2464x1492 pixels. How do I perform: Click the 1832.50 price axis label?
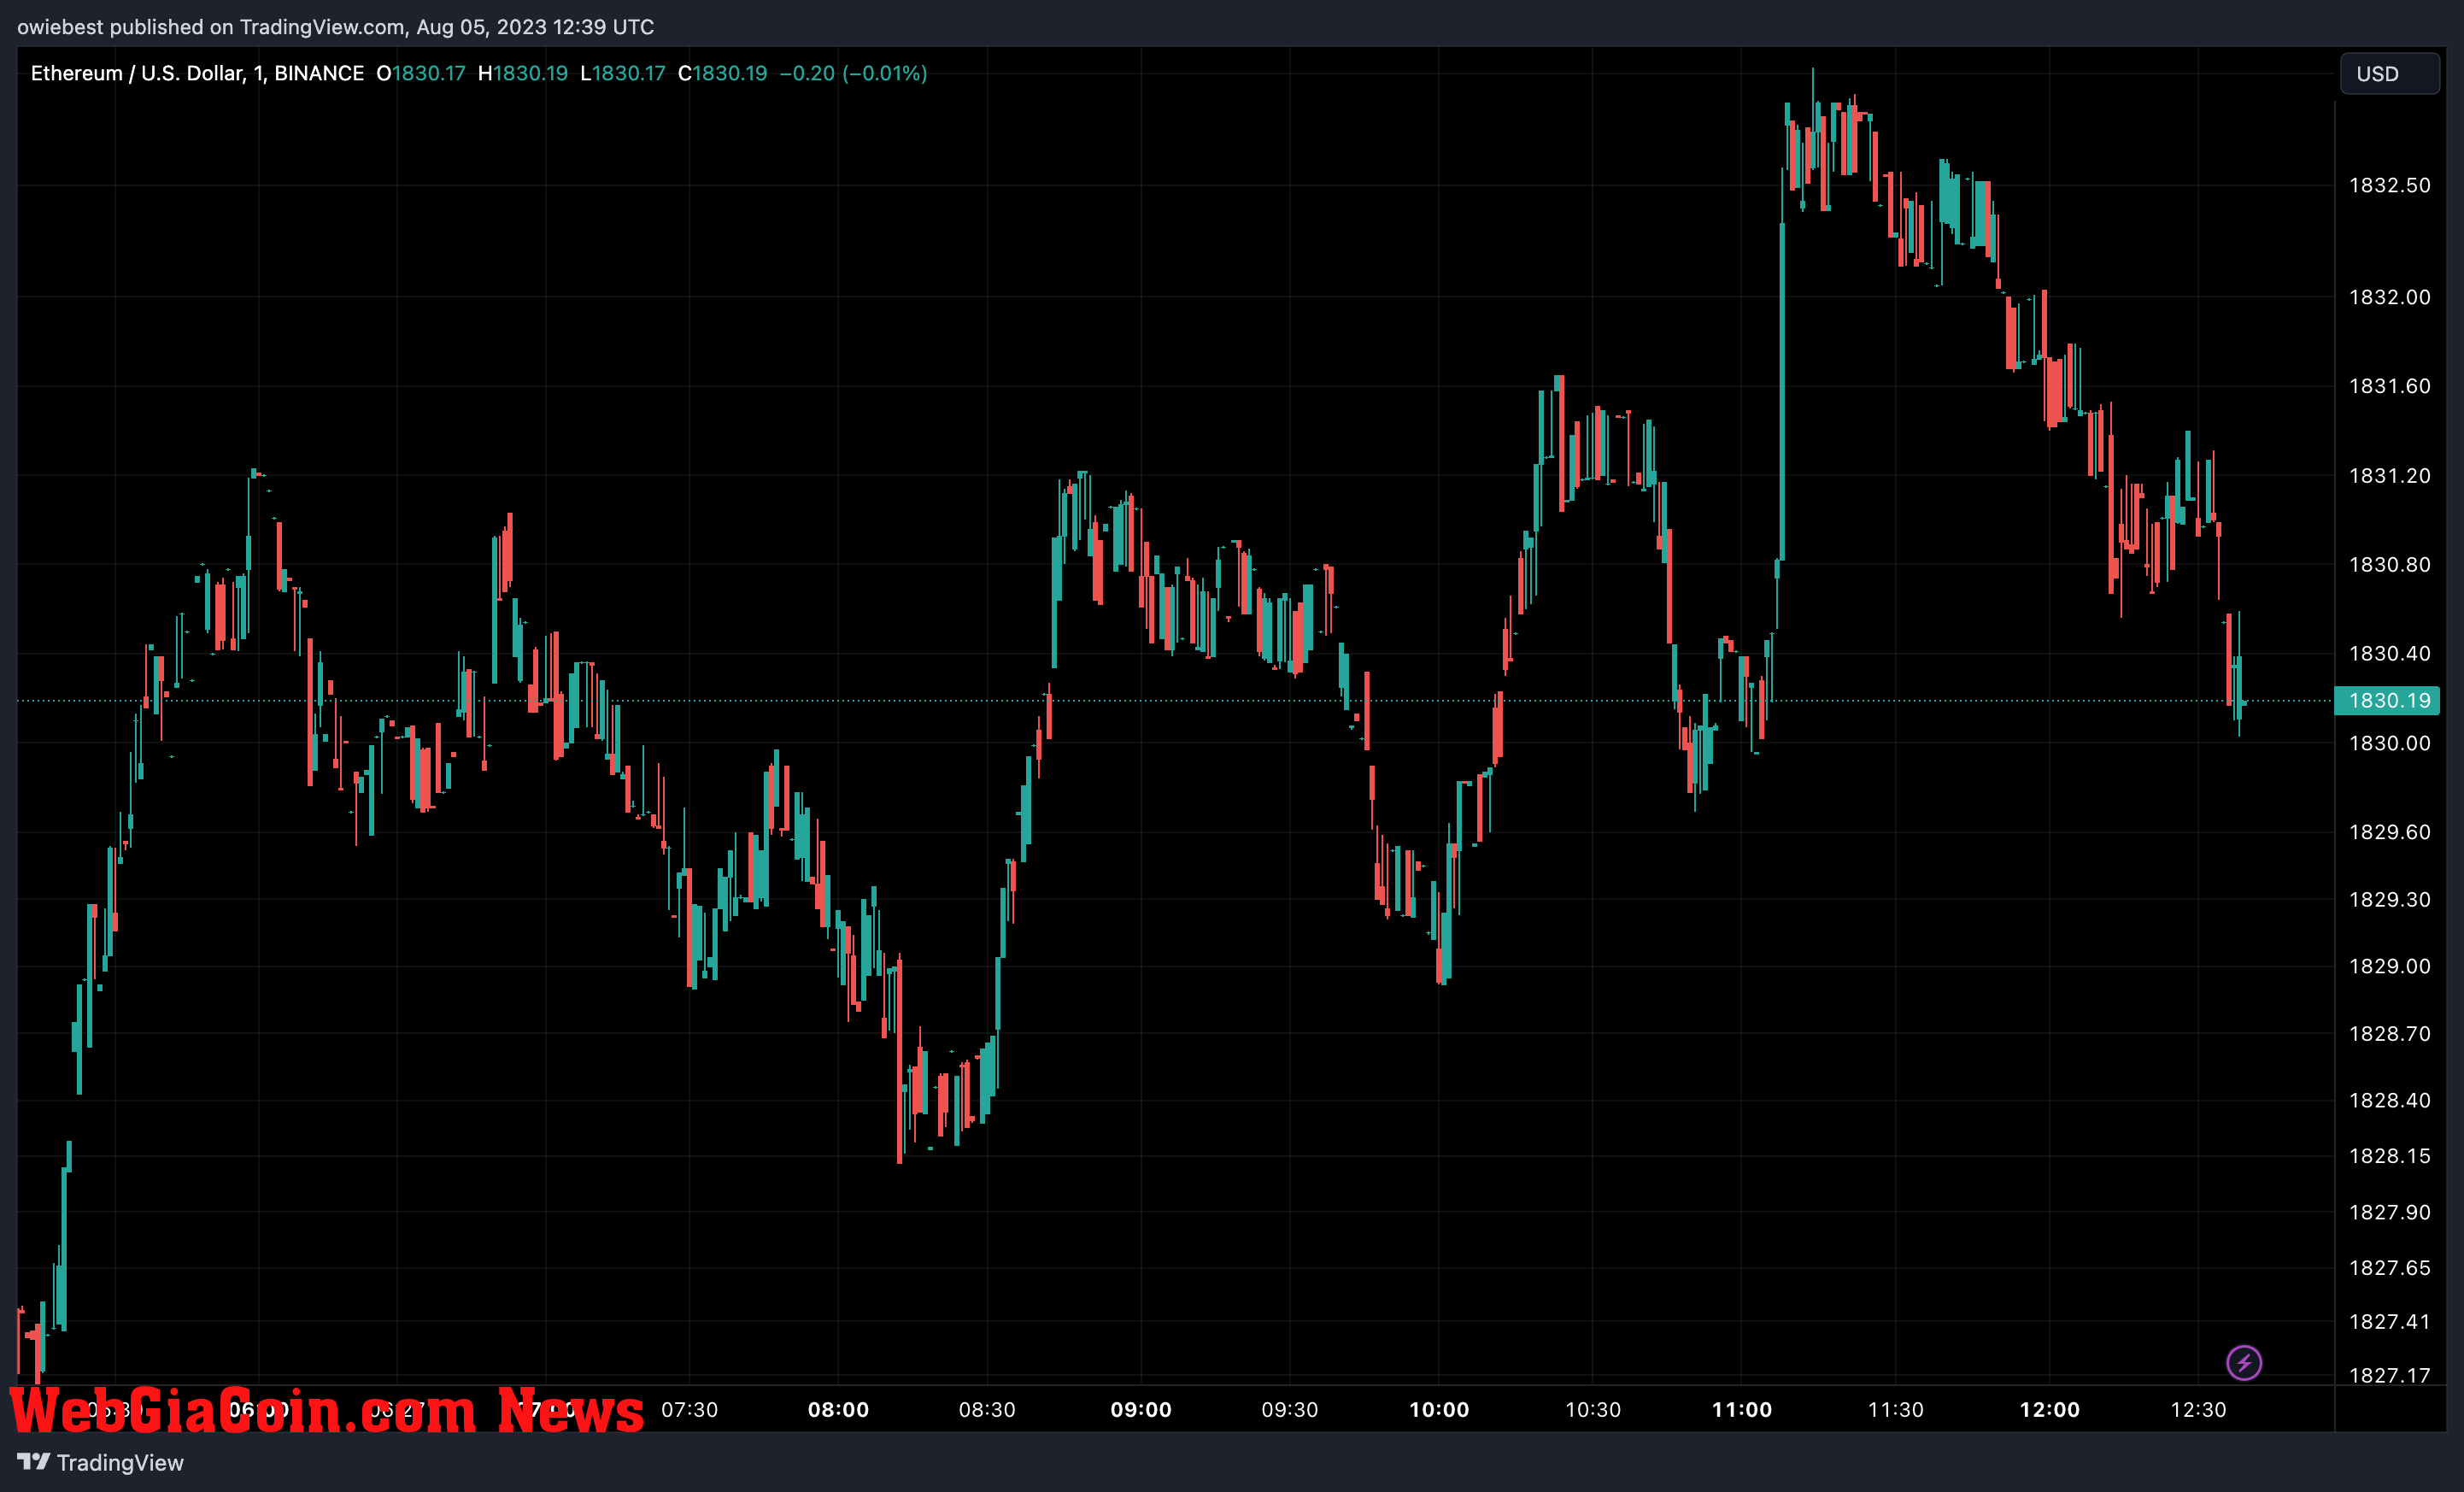pyautogui.click(x=2389, y=185)
